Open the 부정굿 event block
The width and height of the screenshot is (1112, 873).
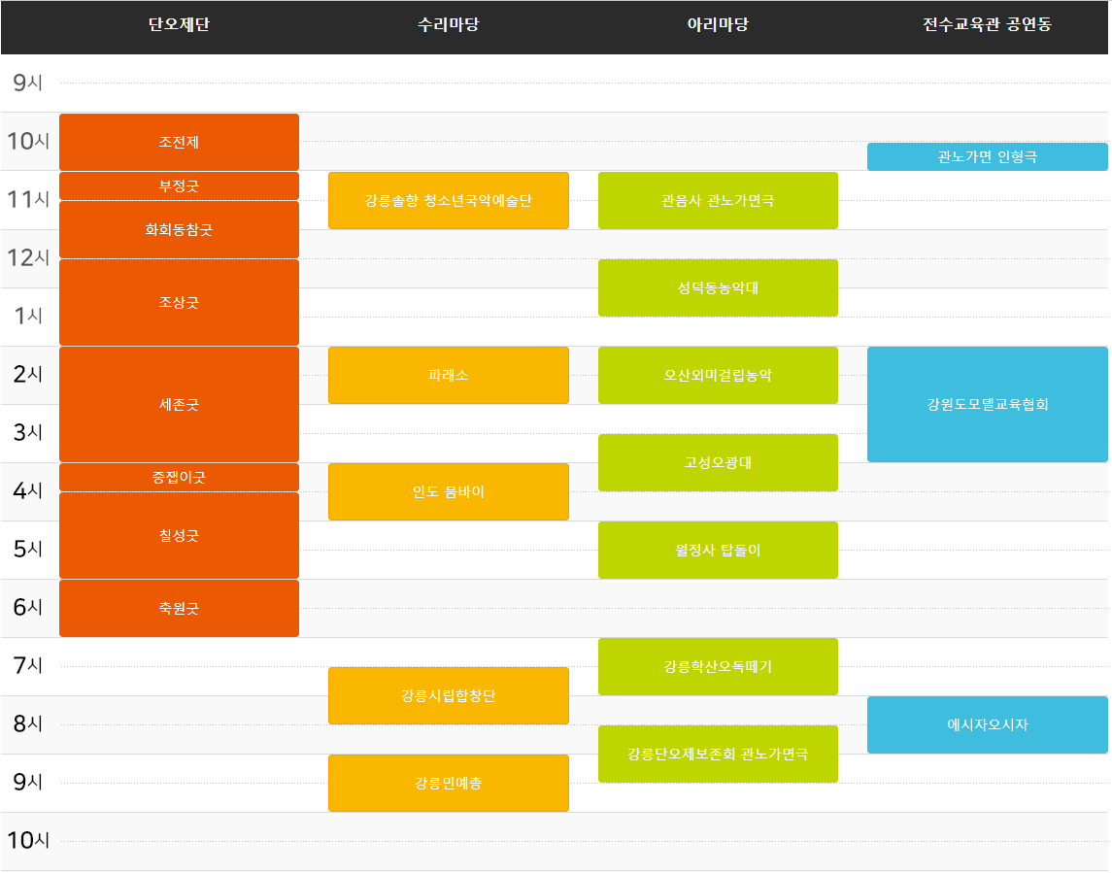click(179, 185)
